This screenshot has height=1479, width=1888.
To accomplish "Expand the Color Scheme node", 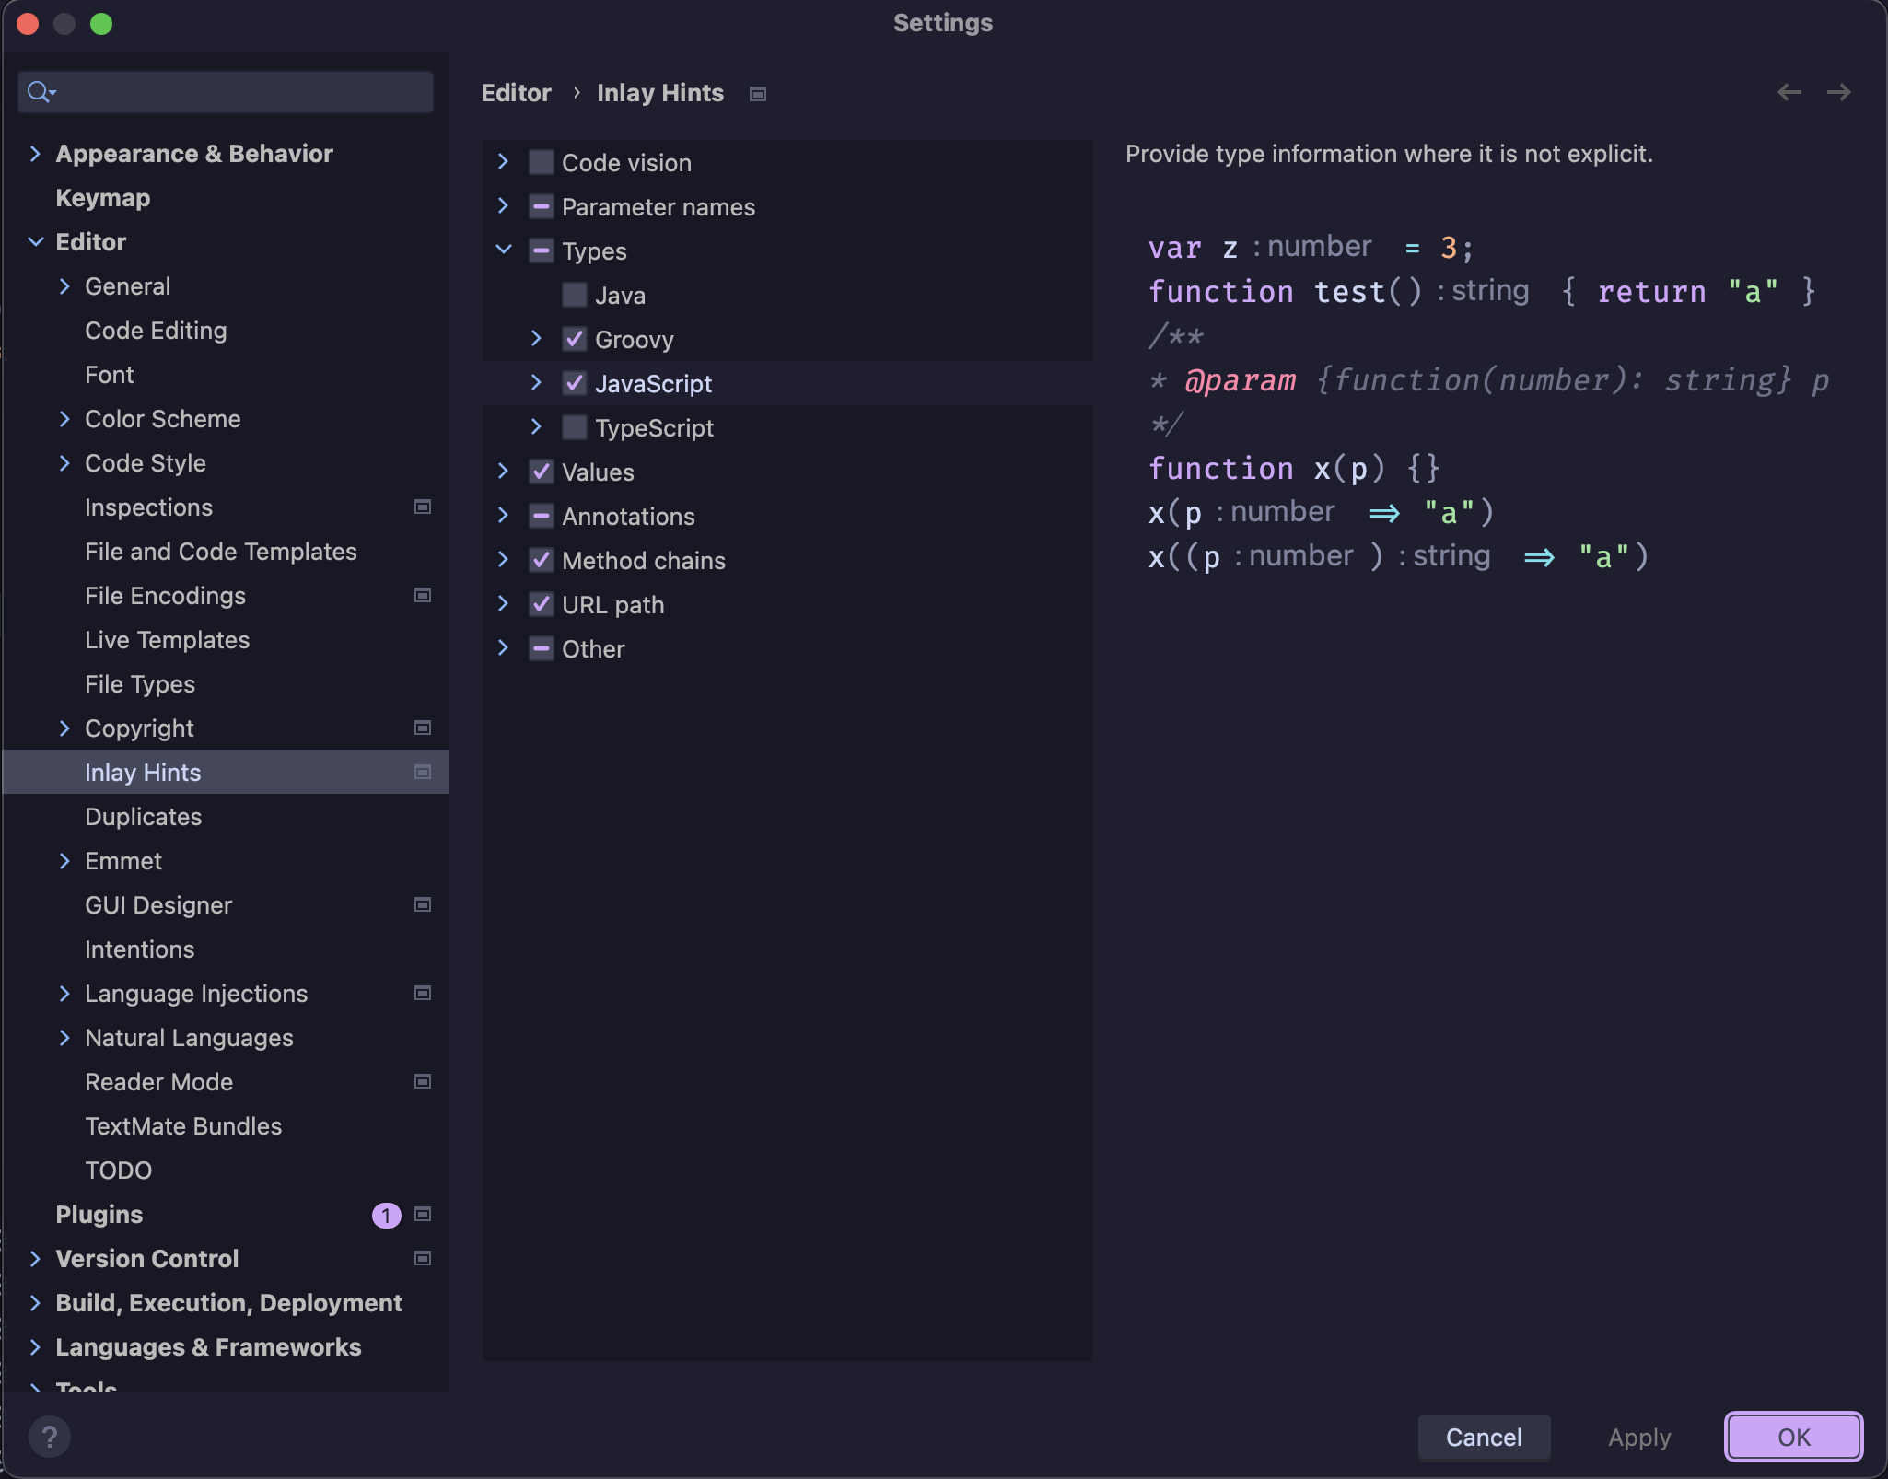I will [x=64, y=419].
